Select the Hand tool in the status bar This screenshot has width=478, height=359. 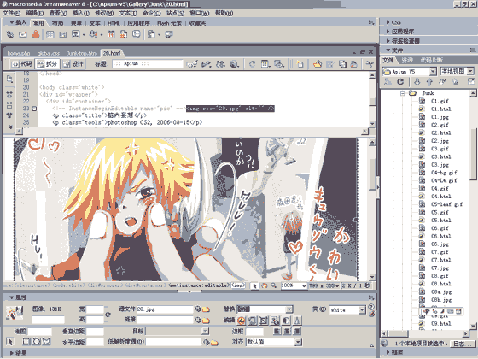tap(265, 285)
